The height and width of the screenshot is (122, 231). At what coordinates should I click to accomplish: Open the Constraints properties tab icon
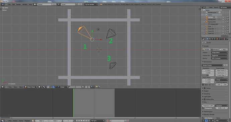pyautogui.click(x=220, y=39)
